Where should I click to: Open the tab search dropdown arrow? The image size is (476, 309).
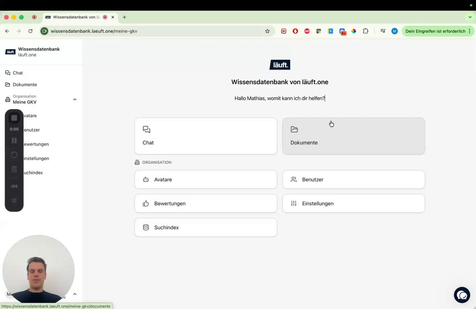(x=470, y=17)
